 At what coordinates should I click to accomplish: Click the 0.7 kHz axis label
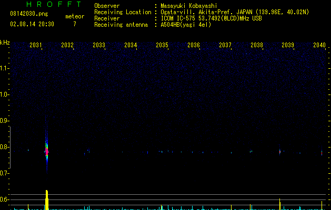click(x=5, y=173)
